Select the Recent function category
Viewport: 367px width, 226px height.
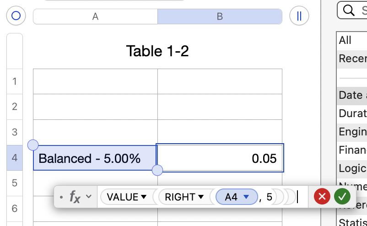pos(352,59)
